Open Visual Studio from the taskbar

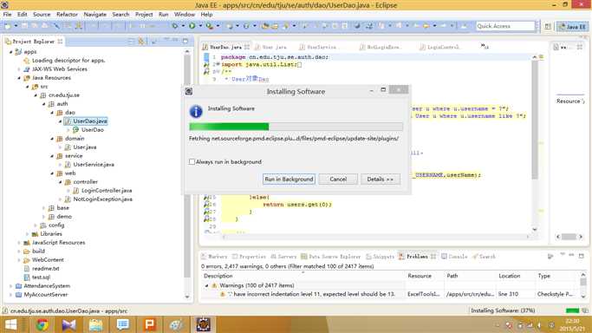tap(68, 324)
